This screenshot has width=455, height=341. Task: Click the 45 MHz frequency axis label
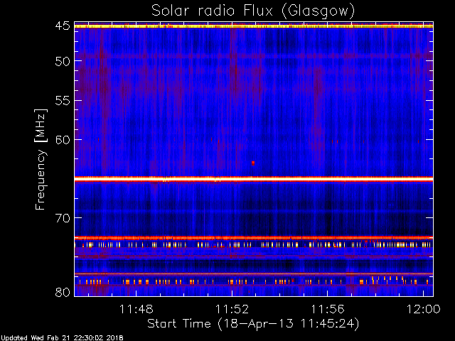coord(63,26)
